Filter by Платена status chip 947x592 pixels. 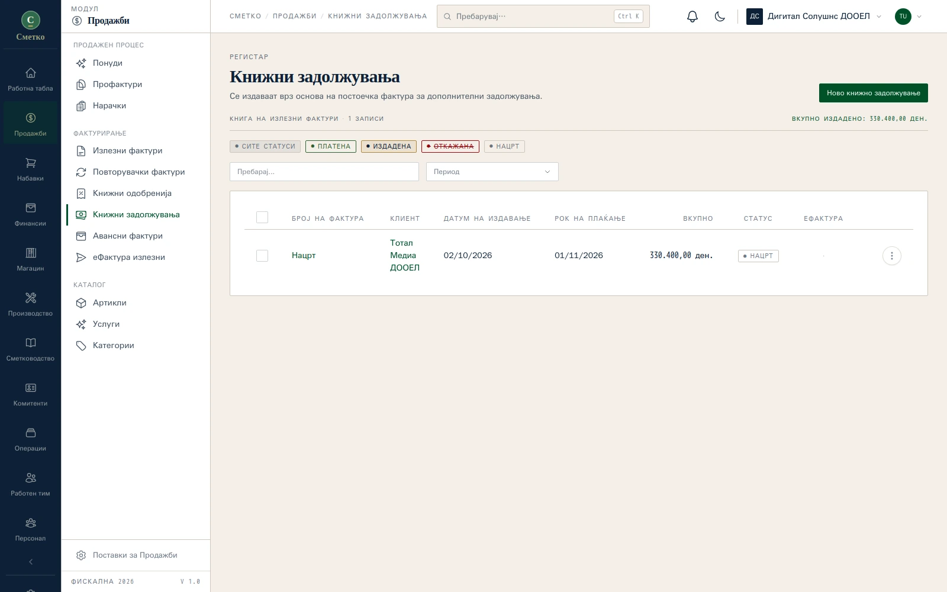(x=331, y=146)
